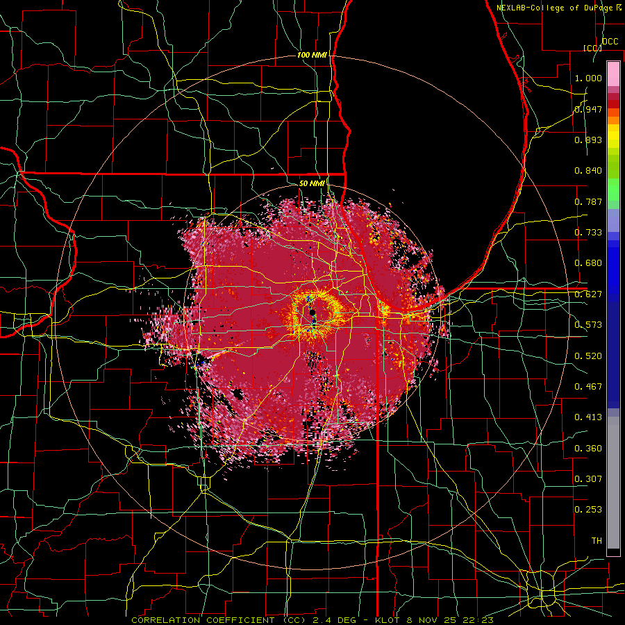Viewport: 625px width, 625px height.
Task: Pick the 0.680 scale value
Action: coord(588,263)
